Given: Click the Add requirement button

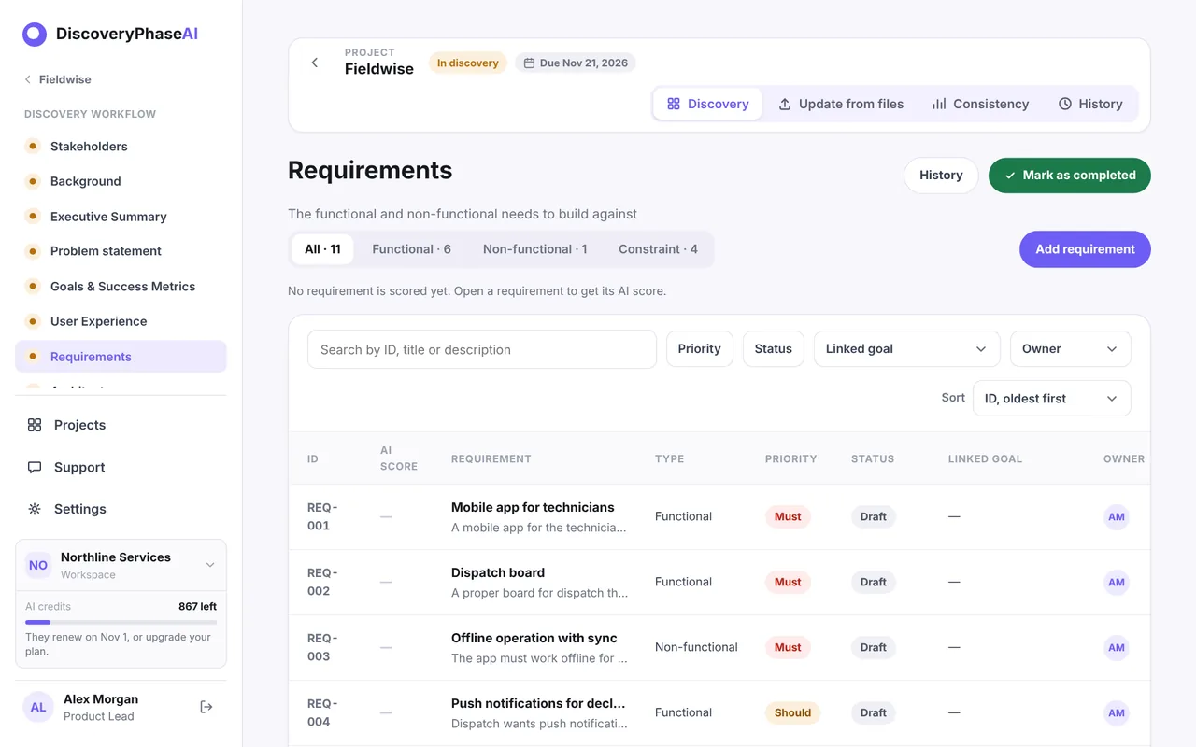Looking at the screenshot, I should 1085,249.
